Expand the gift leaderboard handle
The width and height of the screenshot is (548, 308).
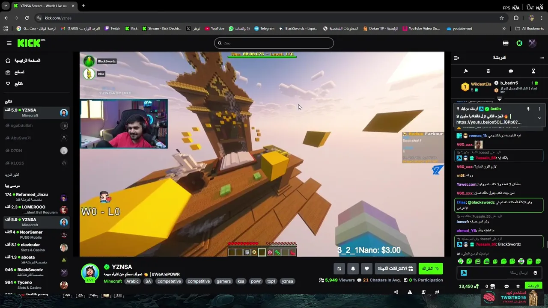499,99
